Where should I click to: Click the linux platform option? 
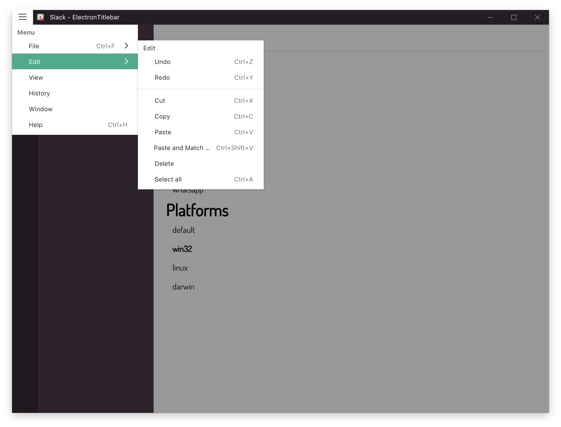(180, 268)
